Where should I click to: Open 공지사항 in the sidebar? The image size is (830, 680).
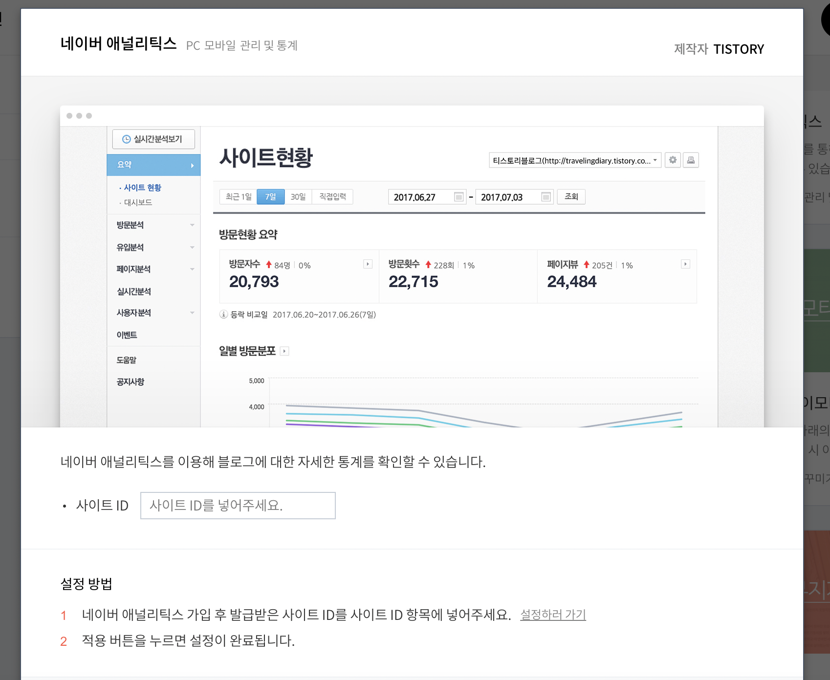point(130,382)
